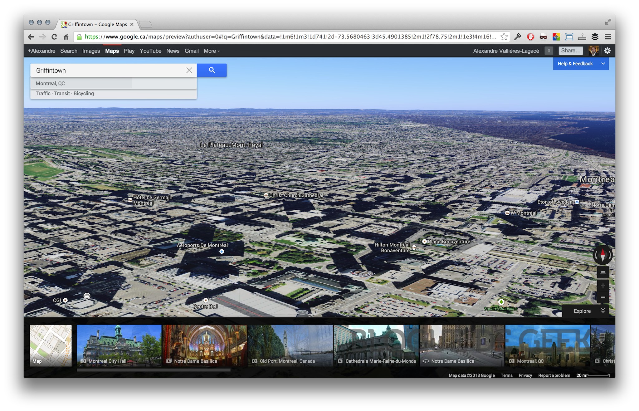The image size is (639, 411).
Task: Collapse the Explore panel chevron
Action: click(603, 311)
